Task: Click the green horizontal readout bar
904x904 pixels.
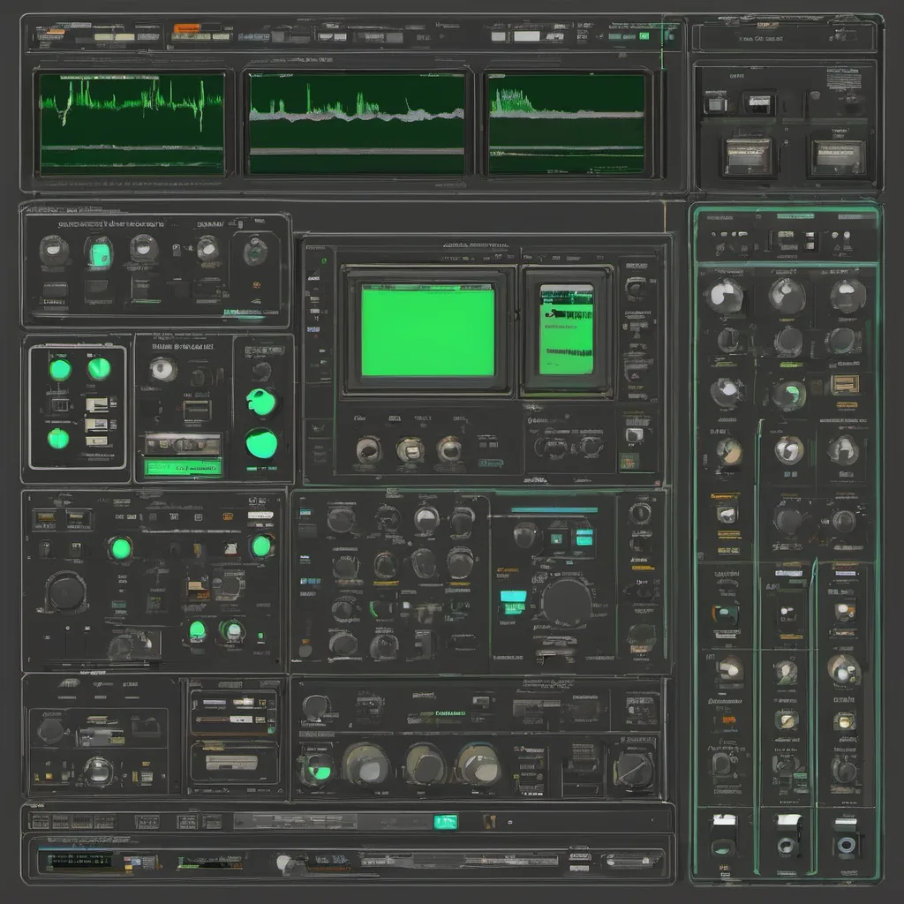Action: [184, 467]
